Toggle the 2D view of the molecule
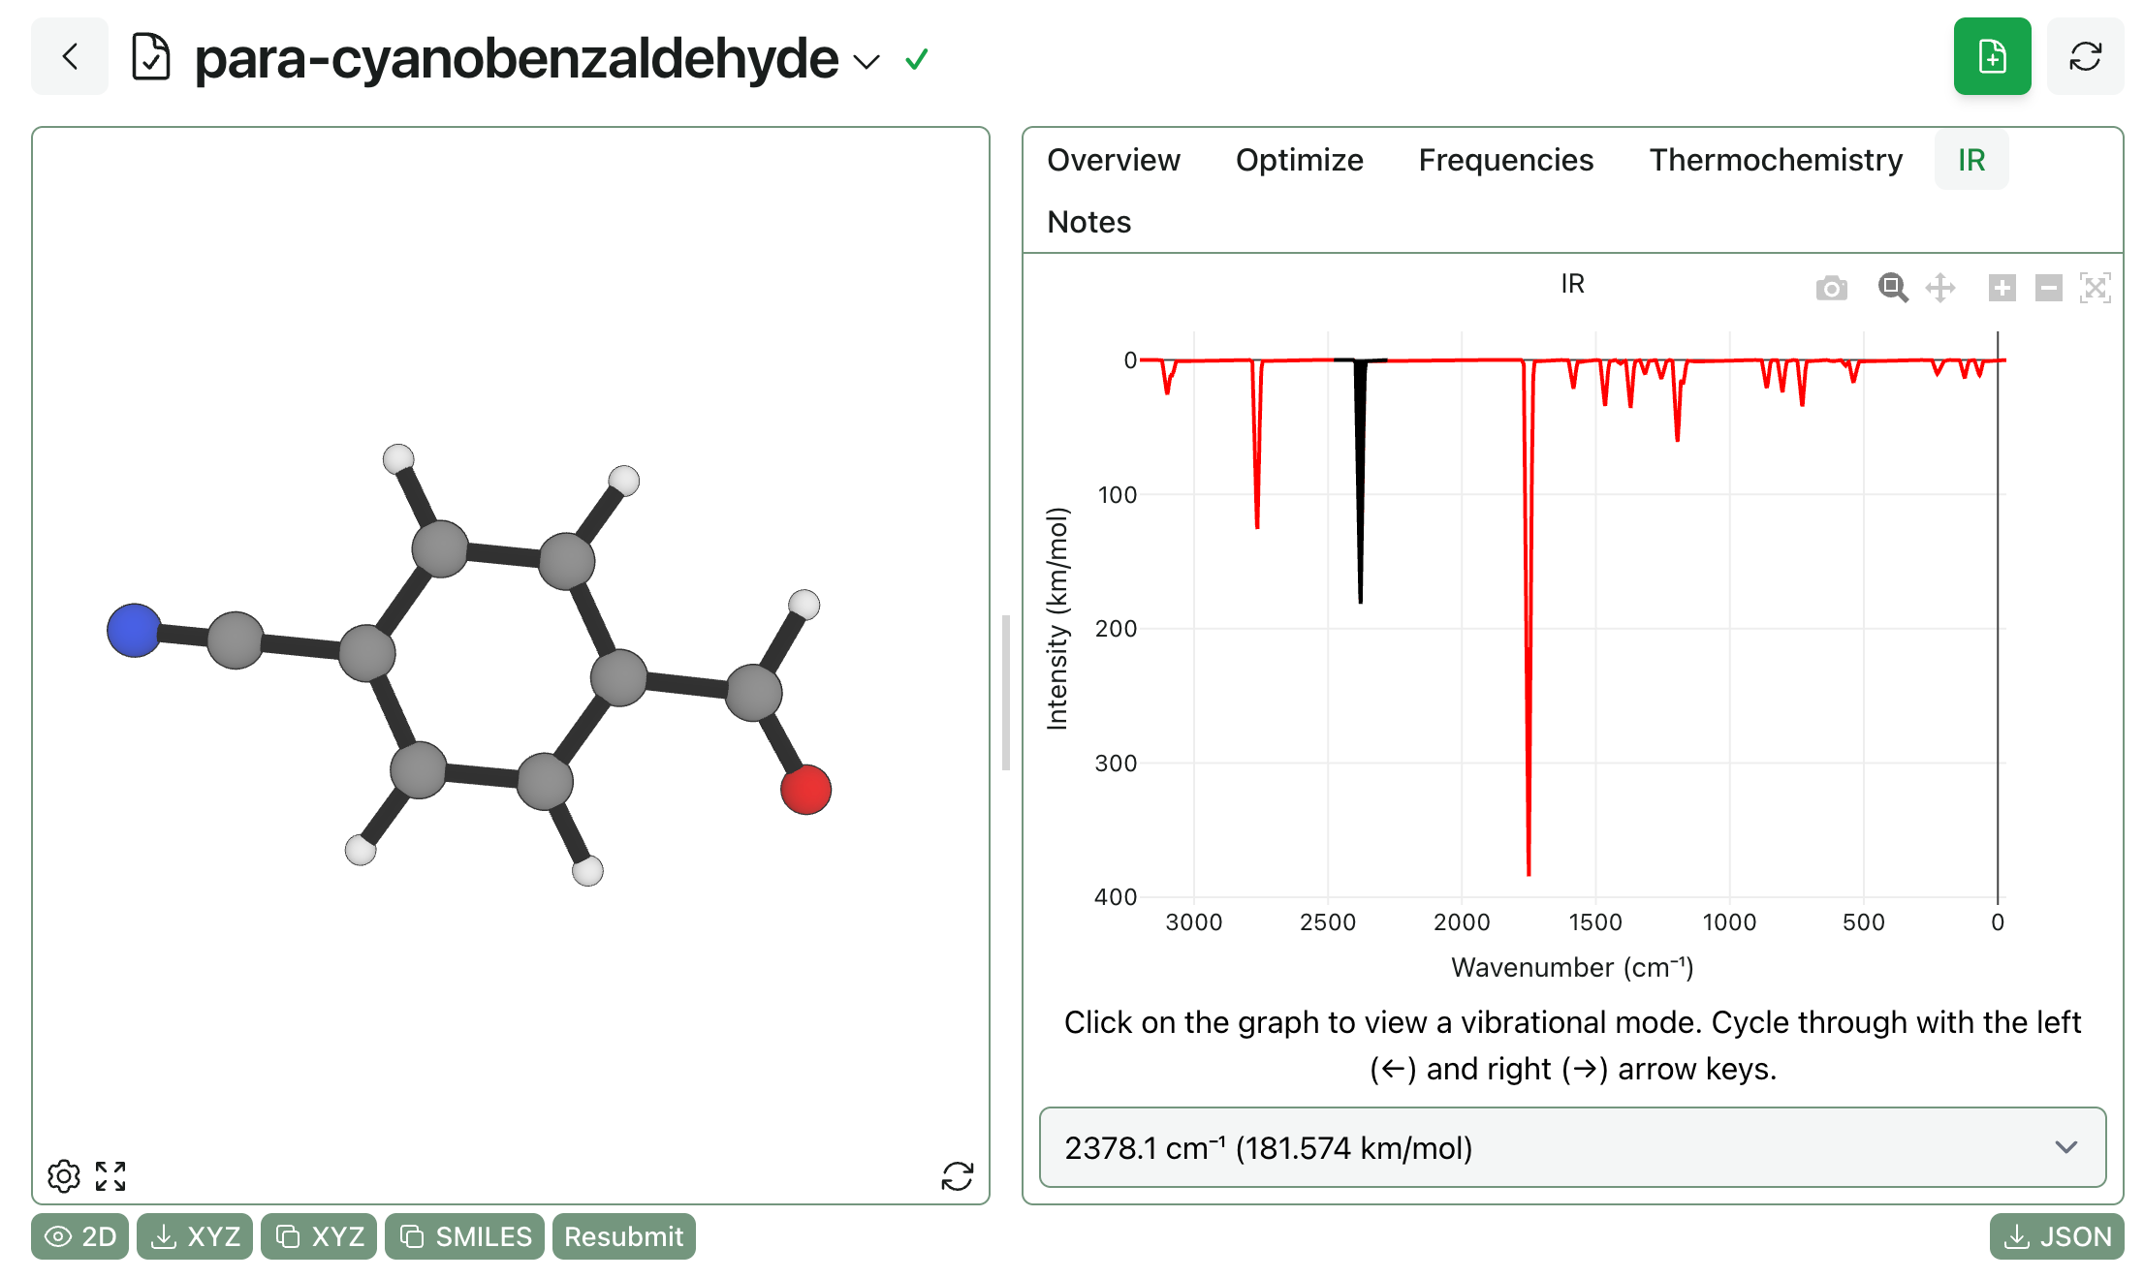Screen dimensions: 2144x1279 point(79,1236)
